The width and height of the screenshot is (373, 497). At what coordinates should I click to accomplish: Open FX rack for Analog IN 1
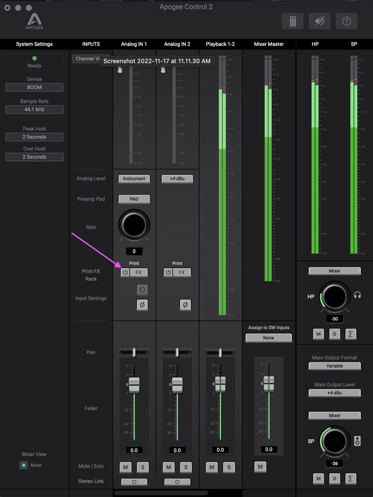tap(139, 272)
